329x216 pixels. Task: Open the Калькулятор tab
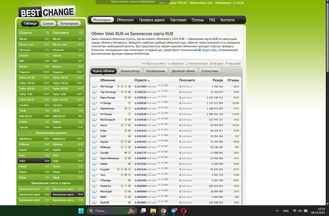[130, 71]
